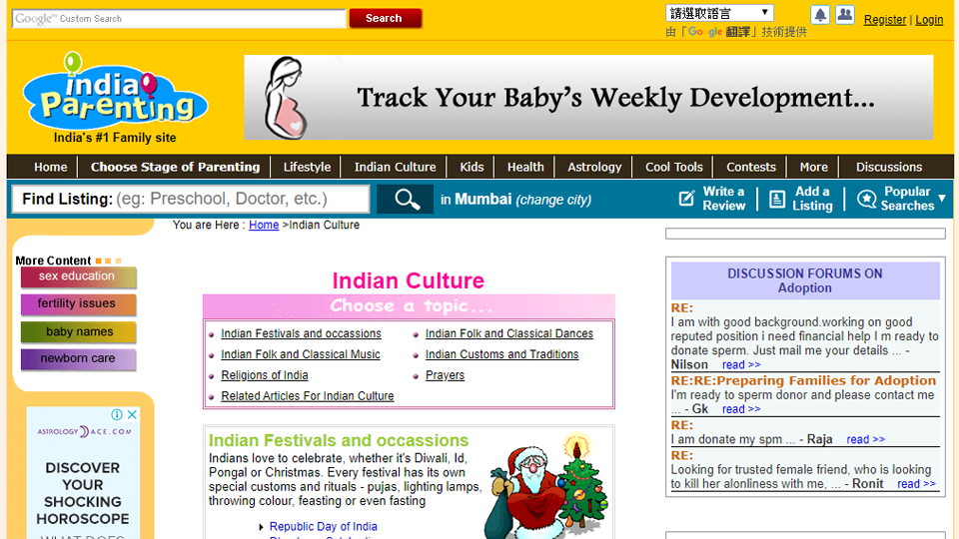959x539 pixels.
Task: Click the magnifying glass search button
Action: pos(406,200)
